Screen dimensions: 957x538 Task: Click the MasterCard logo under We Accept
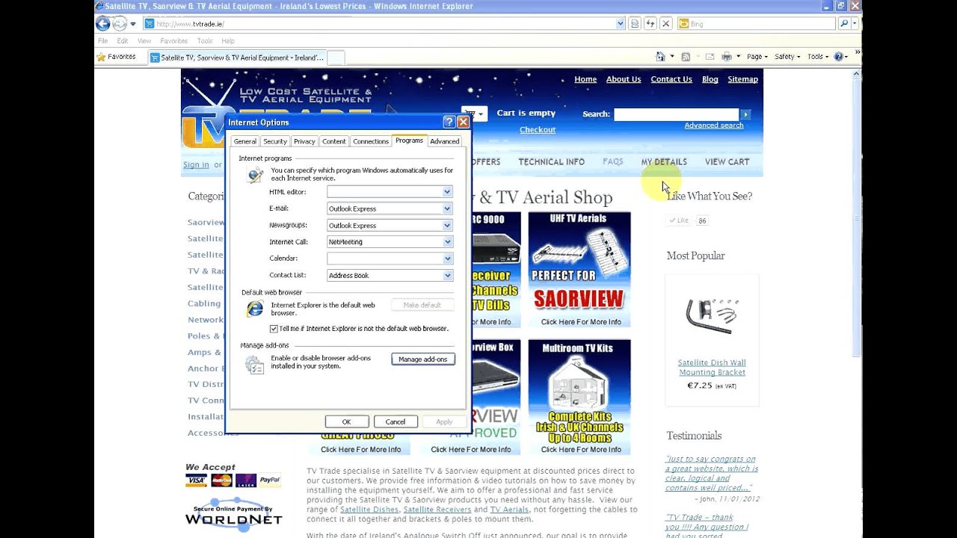(x=221, y=480)
